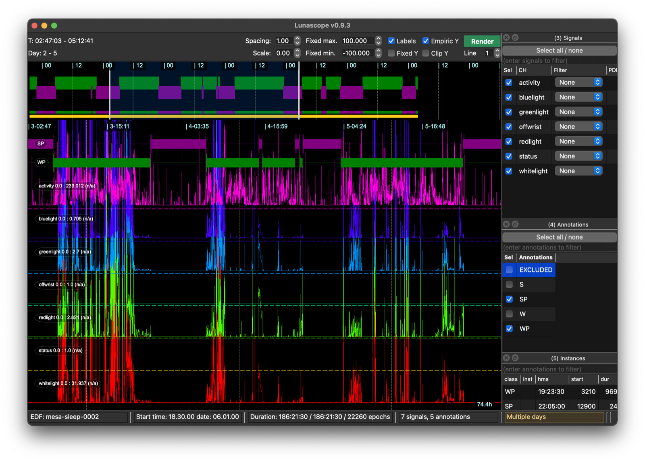Close the Instances dock panel

[x=506, y=358]
